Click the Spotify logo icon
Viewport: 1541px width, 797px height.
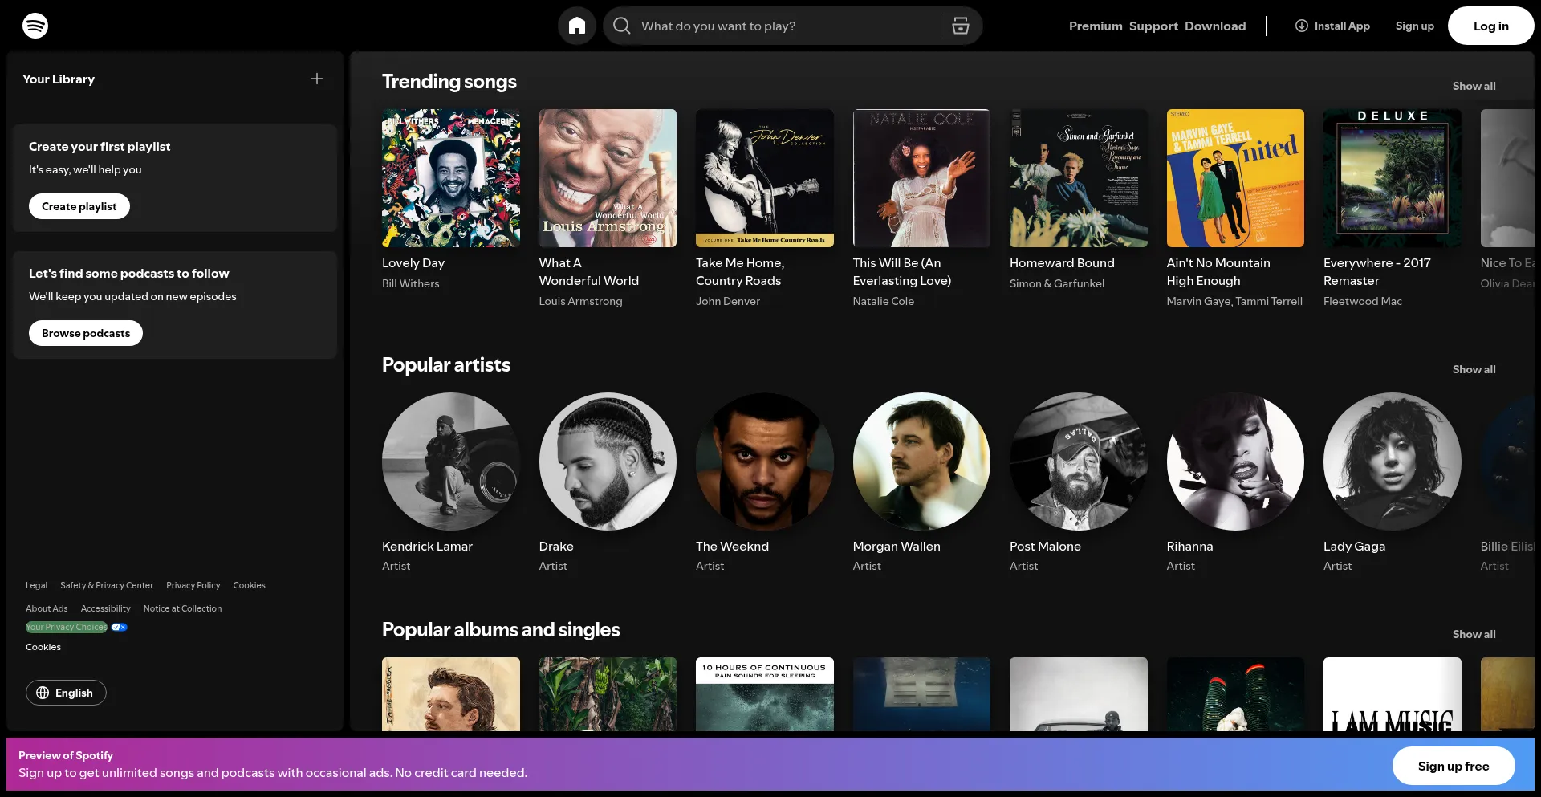(35, 26)
